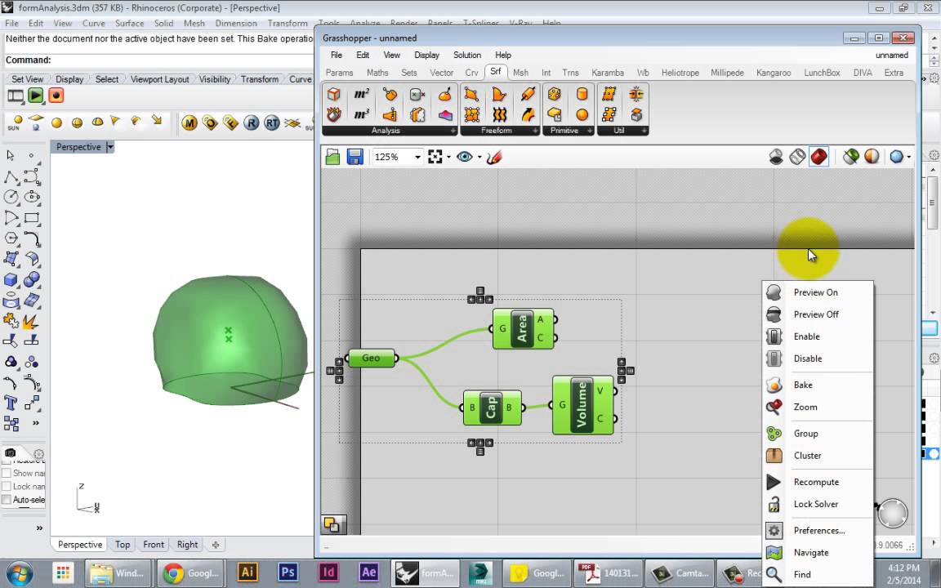Toggle Lock names checkbox in Rhino panel
This screenshot has width=941, height=588.
pos(7,487)
